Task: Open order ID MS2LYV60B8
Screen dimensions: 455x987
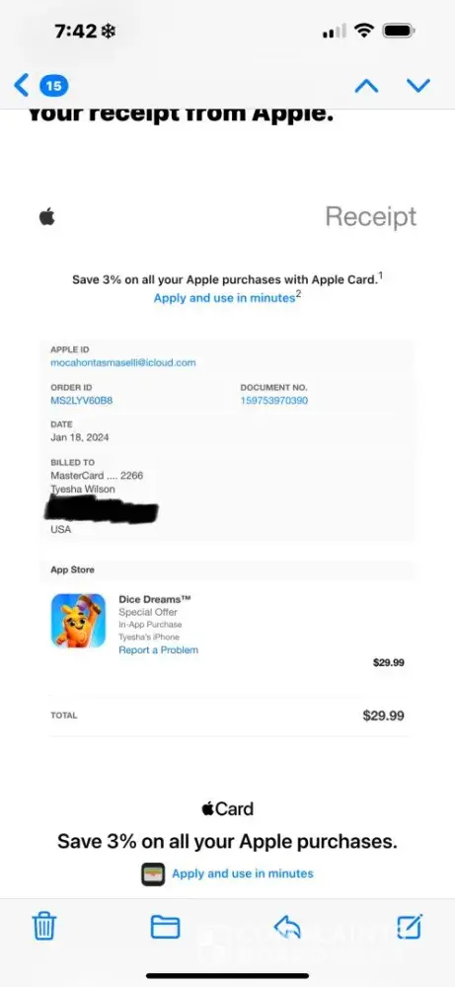Action: point(82,401)
